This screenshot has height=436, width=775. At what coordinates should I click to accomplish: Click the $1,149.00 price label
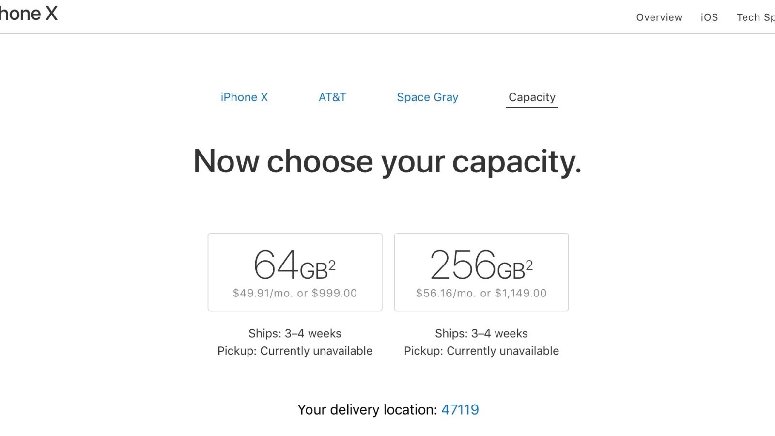(x=520, y=293)
